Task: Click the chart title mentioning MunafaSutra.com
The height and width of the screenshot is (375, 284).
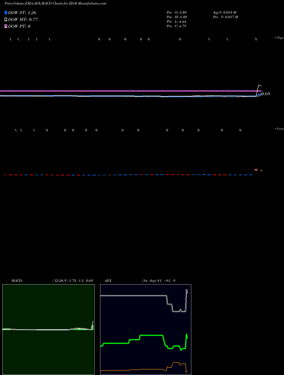Action: pos(55,3)
